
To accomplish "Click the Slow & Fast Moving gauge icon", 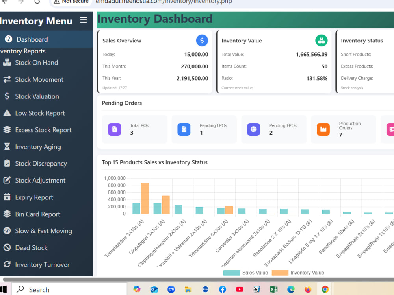I will (x=7, y=230).
